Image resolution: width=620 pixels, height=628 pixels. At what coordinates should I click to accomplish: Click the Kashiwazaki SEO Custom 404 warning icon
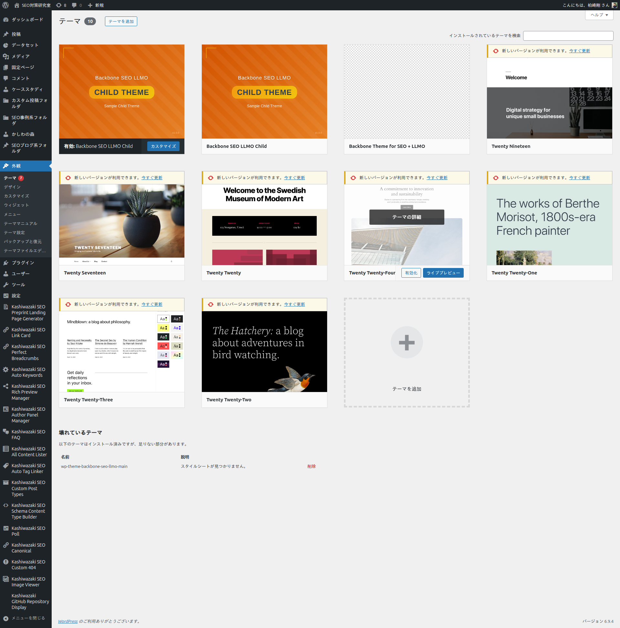tap(6, 562)
